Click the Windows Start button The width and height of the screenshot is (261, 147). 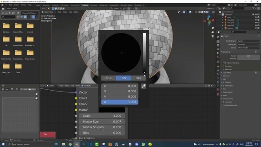coord(3,144)
